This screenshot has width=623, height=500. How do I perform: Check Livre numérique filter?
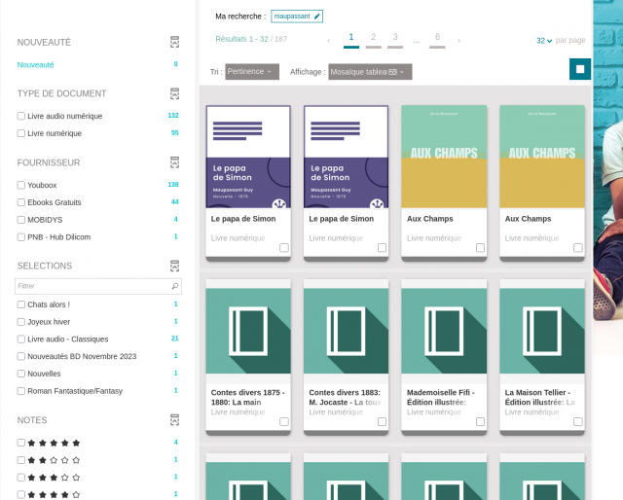[x=21, y=133]
